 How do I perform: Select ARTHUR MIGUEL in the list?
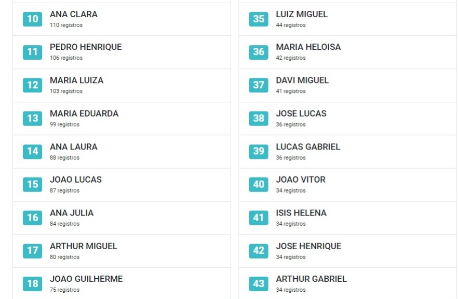(84, 246)
